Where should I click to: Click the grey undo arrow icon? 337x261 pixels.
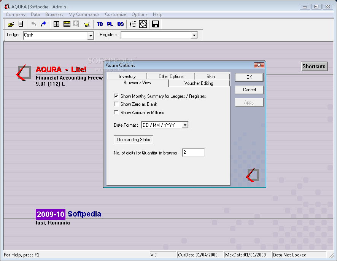pyautogui.click(x=33, y=24)
